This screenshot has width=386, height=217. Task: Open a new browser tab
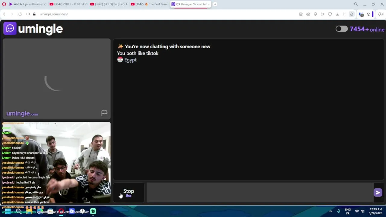pos(215,4)
